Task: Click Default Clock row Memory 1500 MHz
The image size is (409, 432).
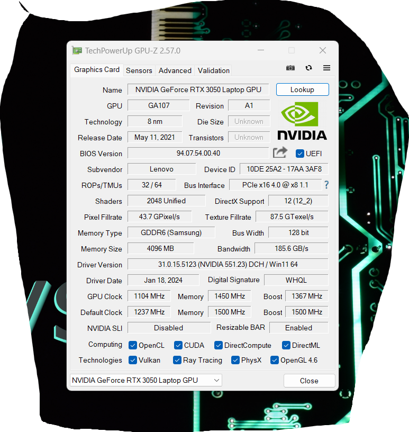Action: [x=230, y=312]
